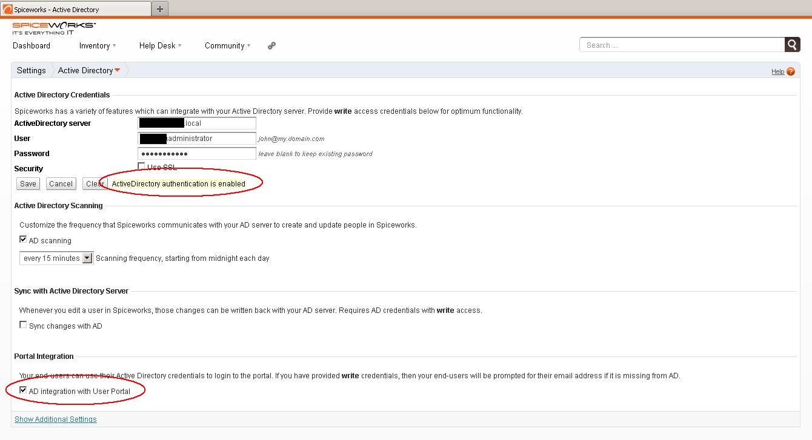Click the search magnifying glass icon

click(x=793, y=44)
